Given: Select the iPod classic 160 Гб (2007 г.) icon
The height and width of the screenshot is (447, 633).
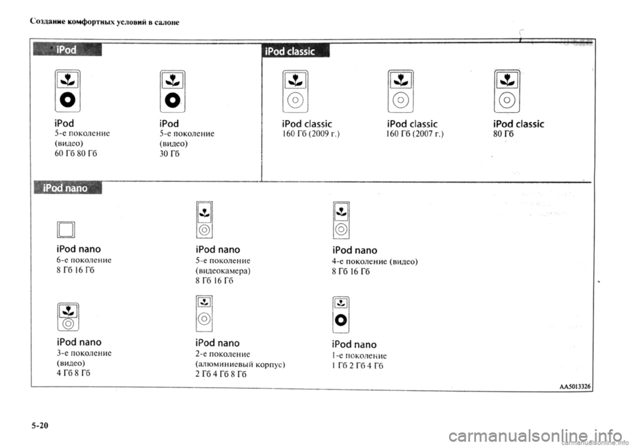Looking at the screenshot, I should point(400,91).
